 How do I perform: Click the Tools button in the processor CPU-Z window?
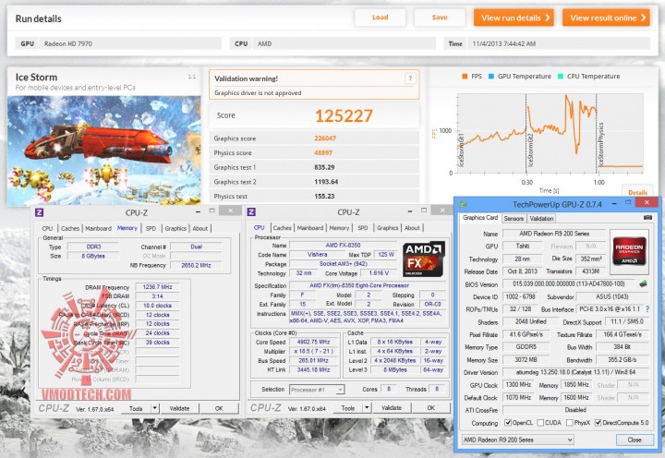[348, 408]
